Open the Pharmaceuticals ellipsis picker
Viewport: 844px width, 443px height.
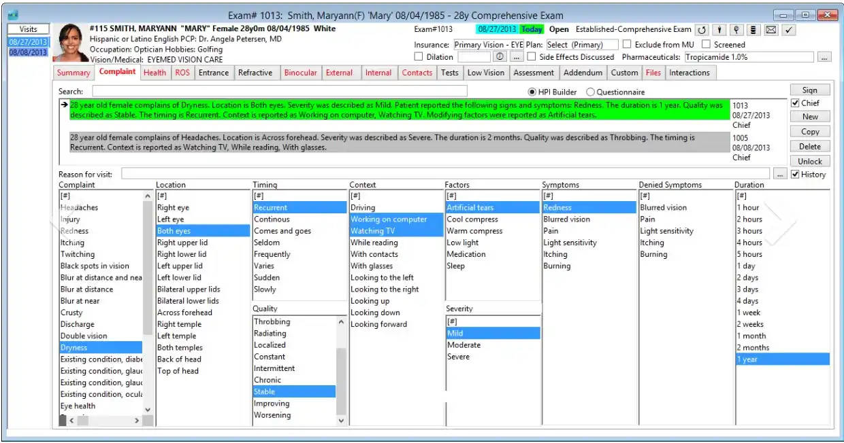tap(825, 57)
